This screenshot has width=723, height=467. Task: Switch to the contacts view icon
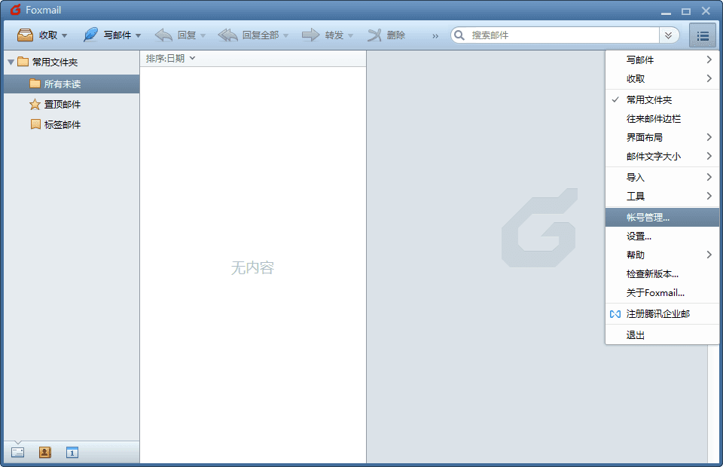coord(45,453)
